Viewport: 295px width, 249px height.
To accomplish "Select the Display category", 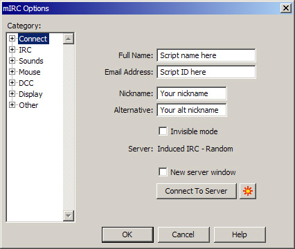I will tap(30, 94).
